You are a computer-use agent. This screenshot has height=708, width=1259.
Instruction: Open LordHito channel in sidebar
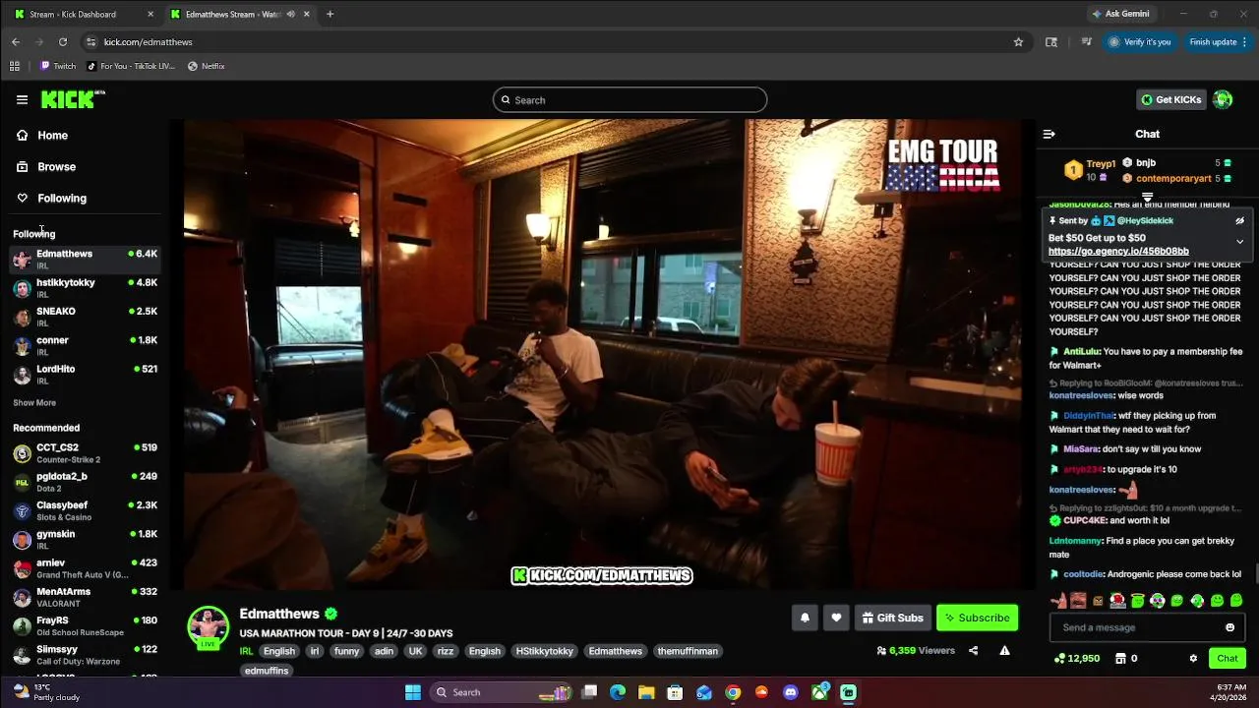(x=84, y=374)
